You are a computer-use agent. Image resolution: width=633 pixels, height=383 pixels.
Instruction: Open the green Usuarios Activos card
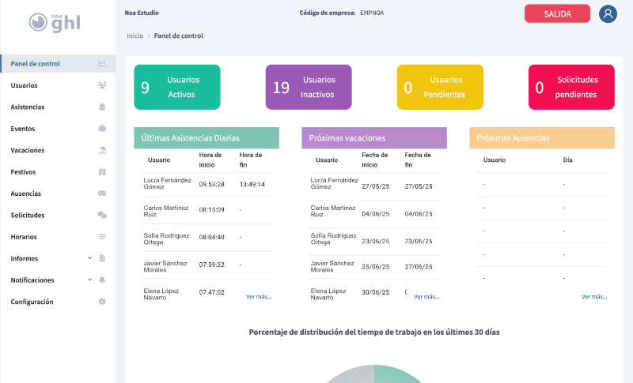177,87
